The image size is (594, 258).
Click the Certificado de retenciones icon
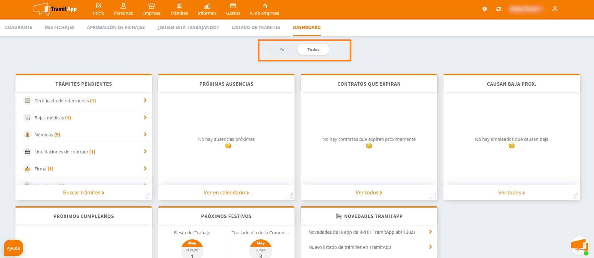27,100
